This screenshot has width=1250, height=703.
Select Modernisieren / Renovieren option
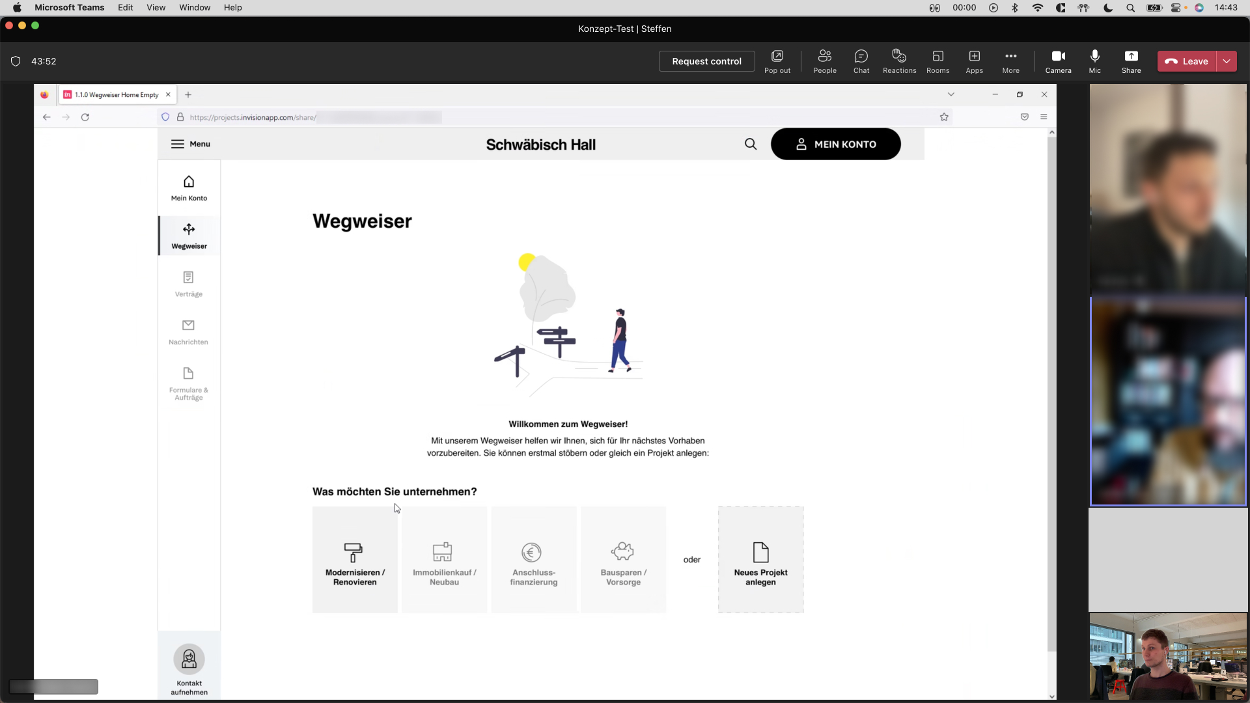(355, 560)
